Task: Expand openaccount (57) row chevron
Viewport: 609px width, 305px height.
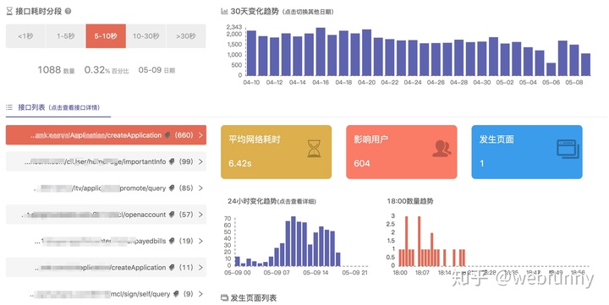Action: point(200,215)
